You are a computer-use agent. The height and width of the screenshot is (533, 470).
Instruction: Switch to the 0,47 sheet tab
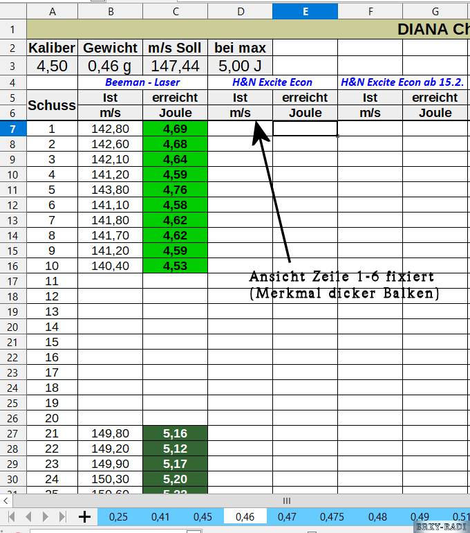coord(287,517)
